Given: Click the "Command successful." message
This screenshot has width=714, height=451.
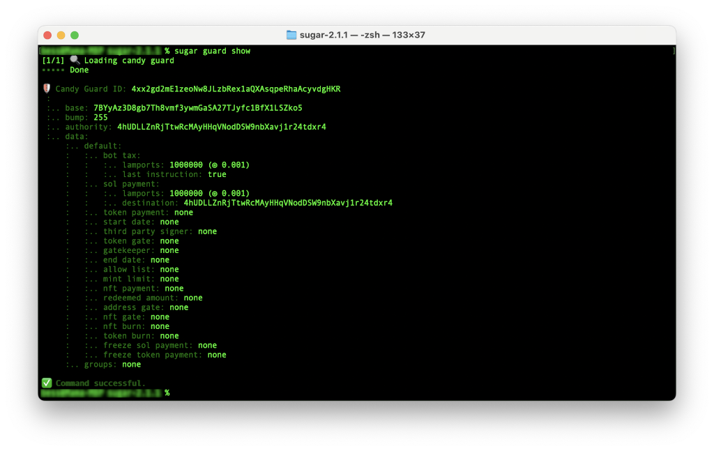Looking at the screenshot, I should click(100, 383).
